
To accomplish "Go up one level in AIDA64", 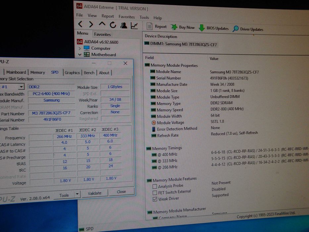I will click(x=102, y=24).
